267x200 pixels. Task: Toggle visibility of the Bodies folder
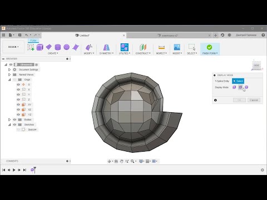[14, 119]
